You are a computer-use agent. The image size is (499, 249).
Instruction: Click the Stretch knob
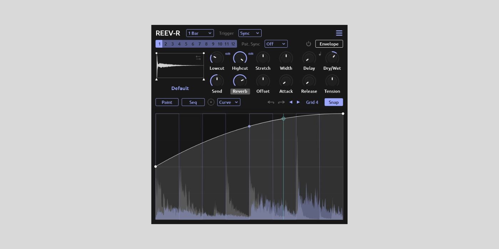tap(263, 58)
